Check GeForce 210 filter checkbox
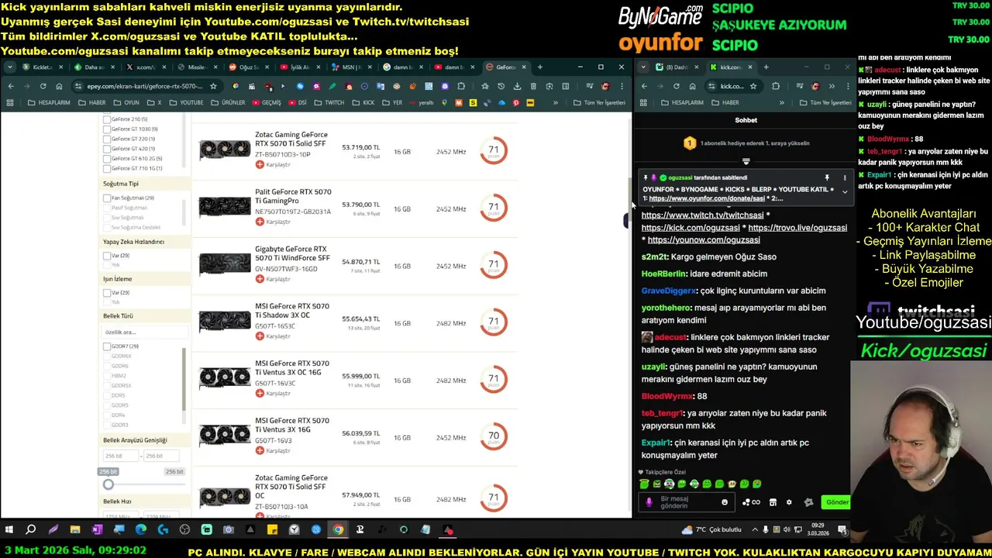 point(107,119)
